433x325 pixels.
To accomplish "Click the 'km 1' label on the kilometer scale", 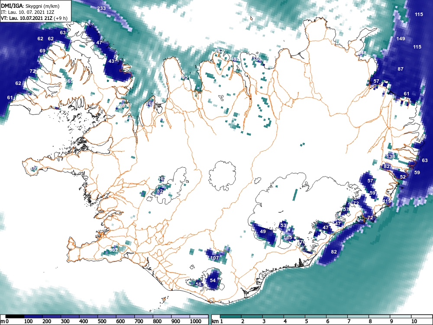I will point(218,322).
